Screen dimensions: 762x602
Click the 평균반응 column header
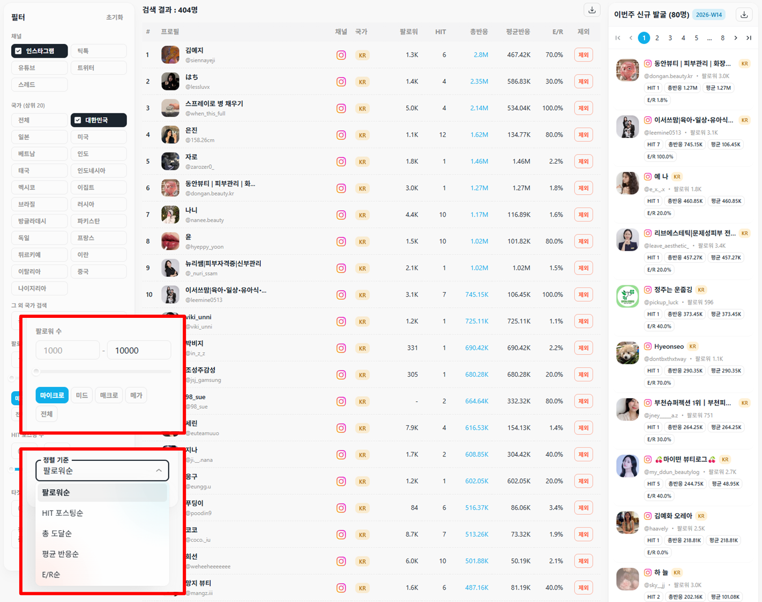518,32
